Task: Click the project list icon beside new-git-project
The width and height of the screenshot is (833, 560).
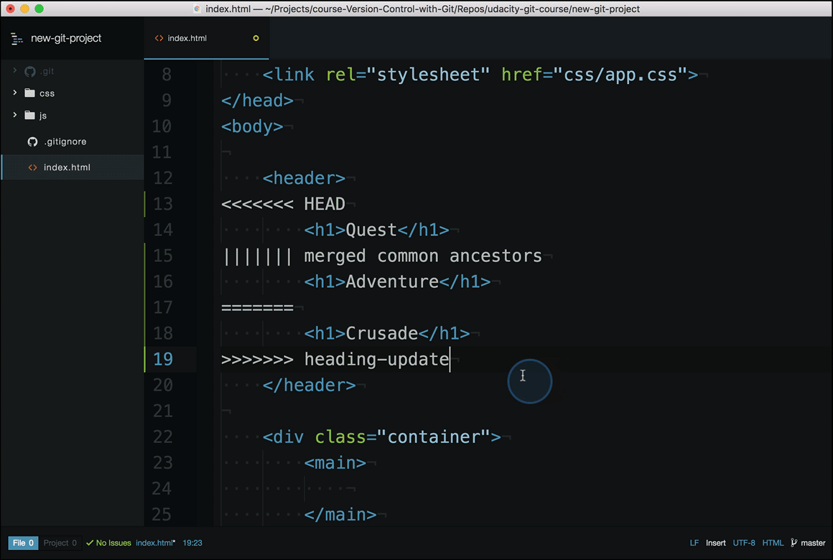Action: pos(16,38)
